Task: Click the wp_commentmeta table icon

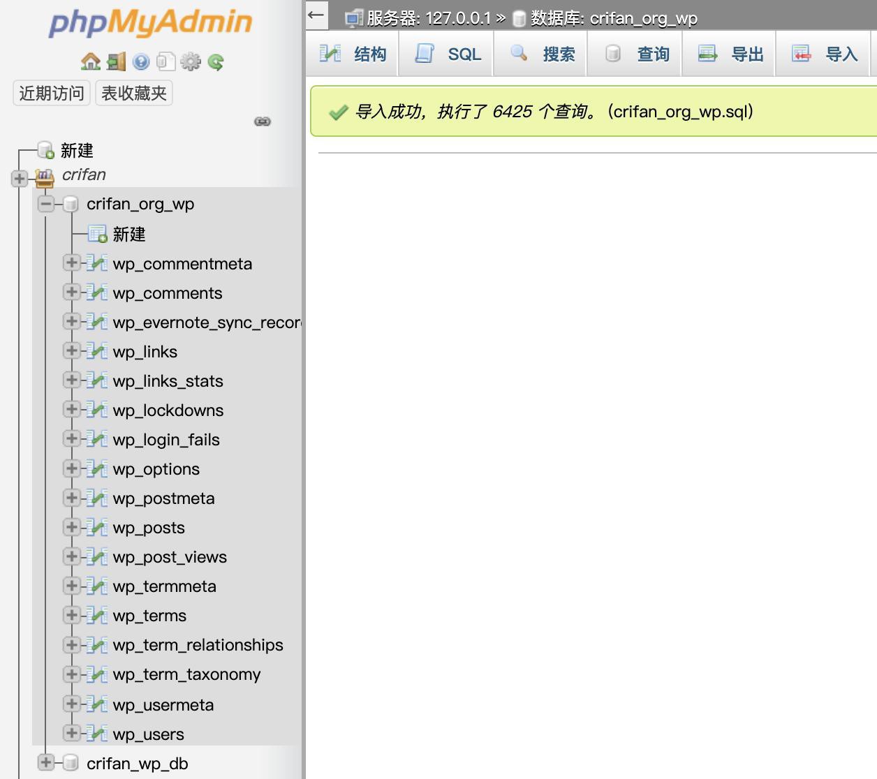Action: coord(97,263)
